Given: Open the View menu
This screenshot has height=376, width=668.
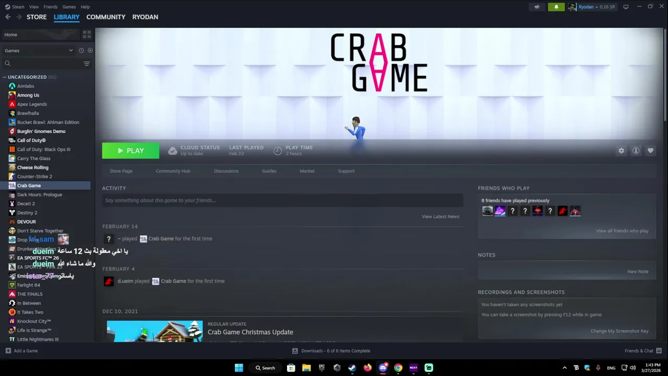Looking at the screenshot, I should click(34, 7).
